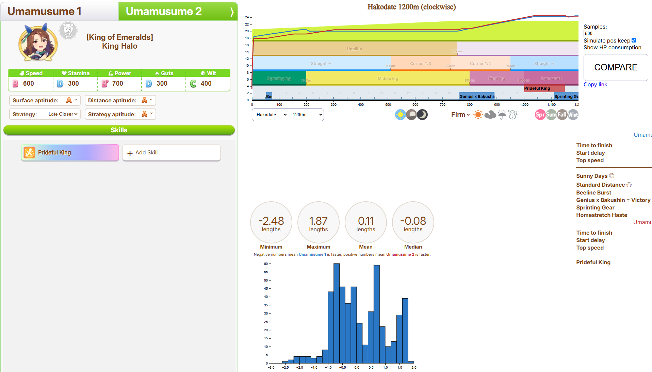Select evening time-of-day icon
The width and height of the screenshot is (652, 372).
tap(411, 115)
